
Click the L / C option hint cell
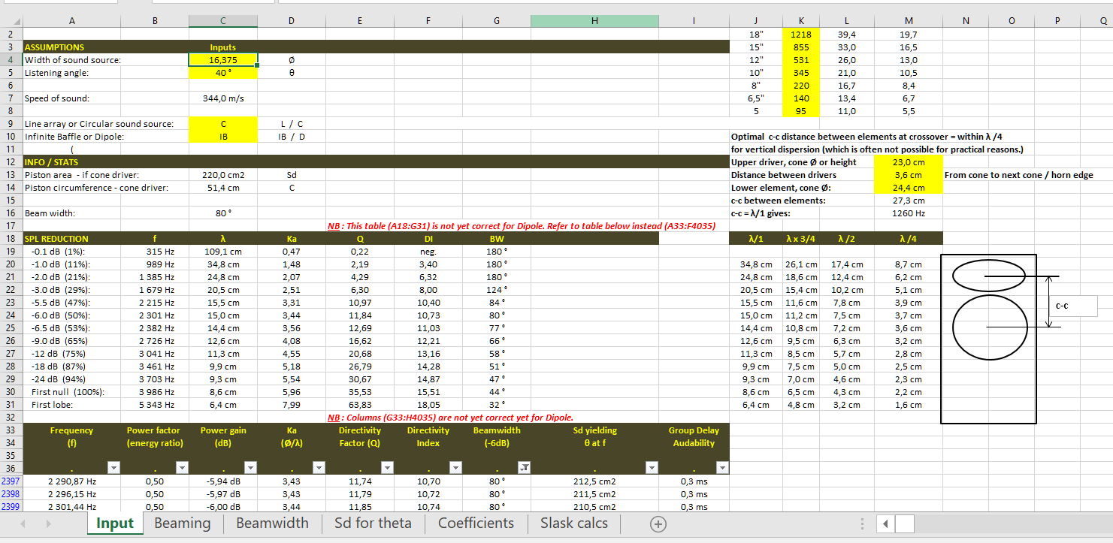click(292, 124)
